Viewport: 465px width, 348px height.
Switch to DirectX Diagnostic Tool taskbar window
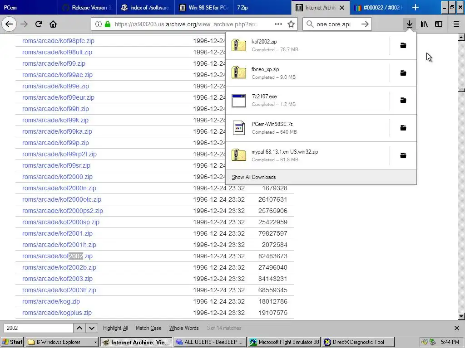359,342
